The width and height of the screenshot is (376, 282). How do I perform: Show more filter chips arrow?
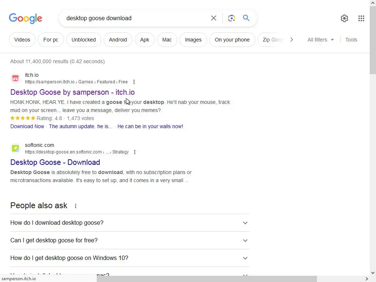pyautogui.click(x=292, y=40)
